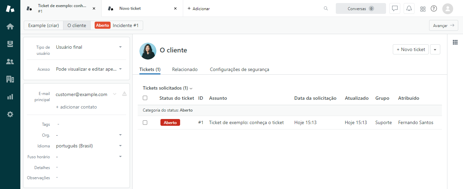The width and height of the screenshot is (463, 189).
Task: Click '+ Adicionar' to add a tab
Action: 198,9
